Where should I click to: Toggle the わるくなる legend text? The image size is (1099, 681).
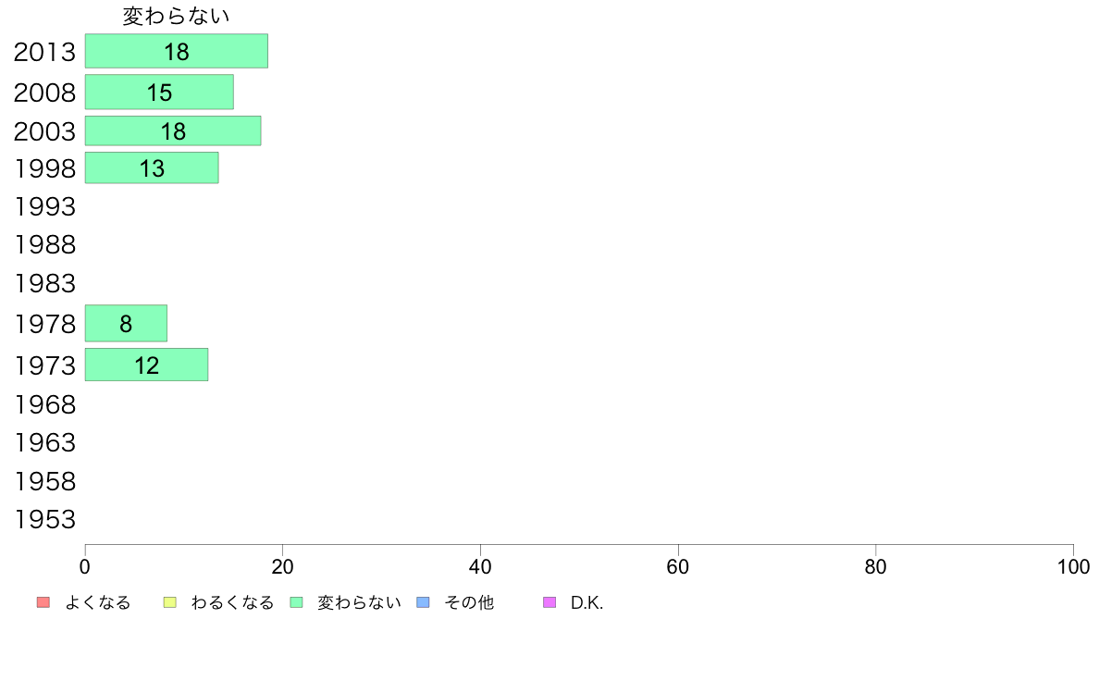click(x=232, y=603)
